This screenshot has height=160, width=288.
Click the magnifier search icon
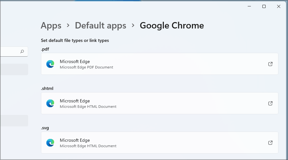click(x=22, y=51)
